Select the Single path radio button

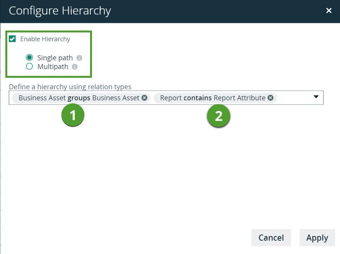coord(29,58)
